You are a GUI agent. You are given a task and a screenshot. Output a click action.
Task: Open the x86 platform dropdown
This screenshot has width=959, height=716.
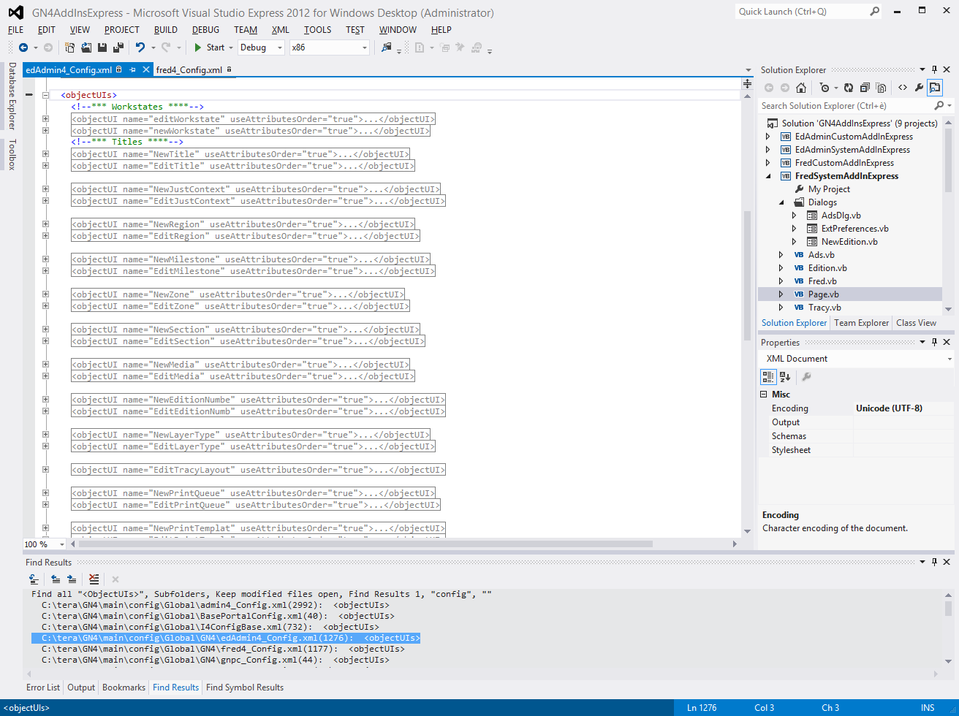click(x=365, y=47)
